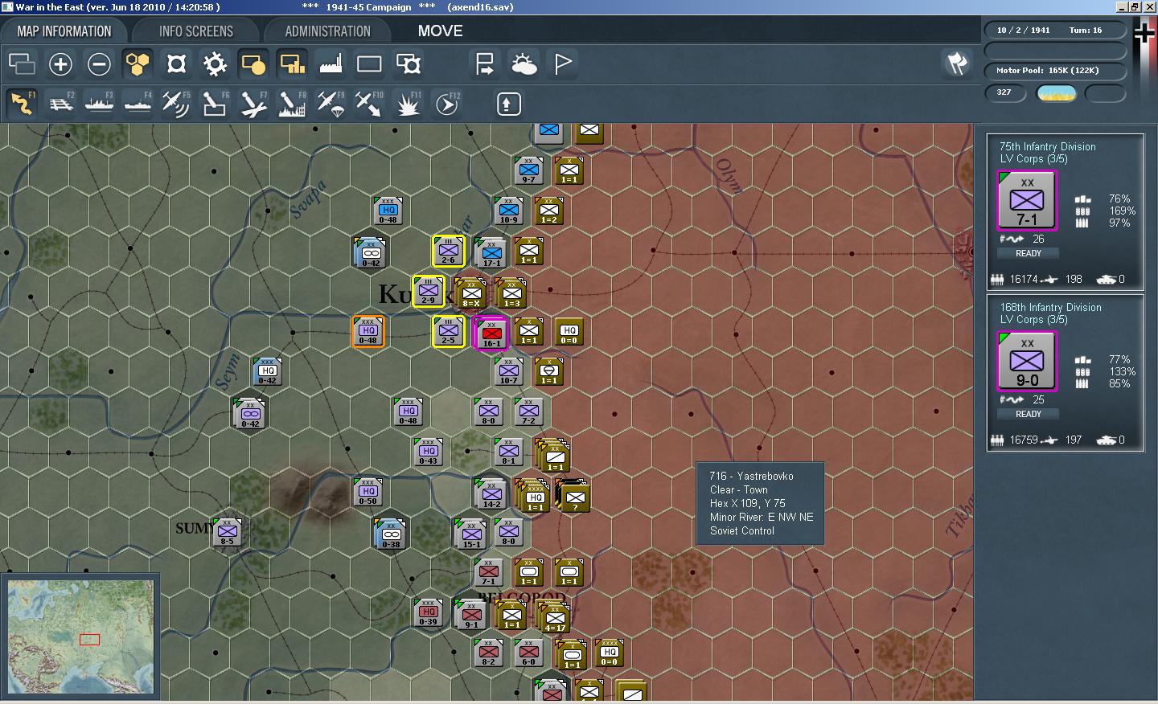Show the weather overlay icon
The image size is (1158, 704).
524,64
